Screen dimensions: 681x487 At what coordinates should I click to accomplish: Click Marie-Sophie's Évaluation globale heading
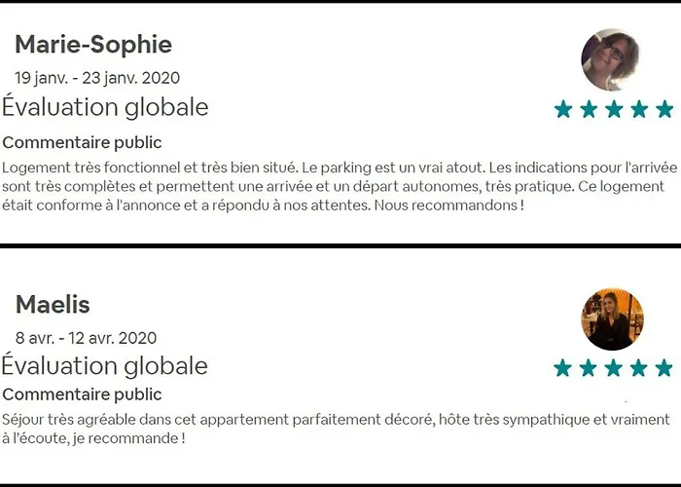(x=105, y=107)
